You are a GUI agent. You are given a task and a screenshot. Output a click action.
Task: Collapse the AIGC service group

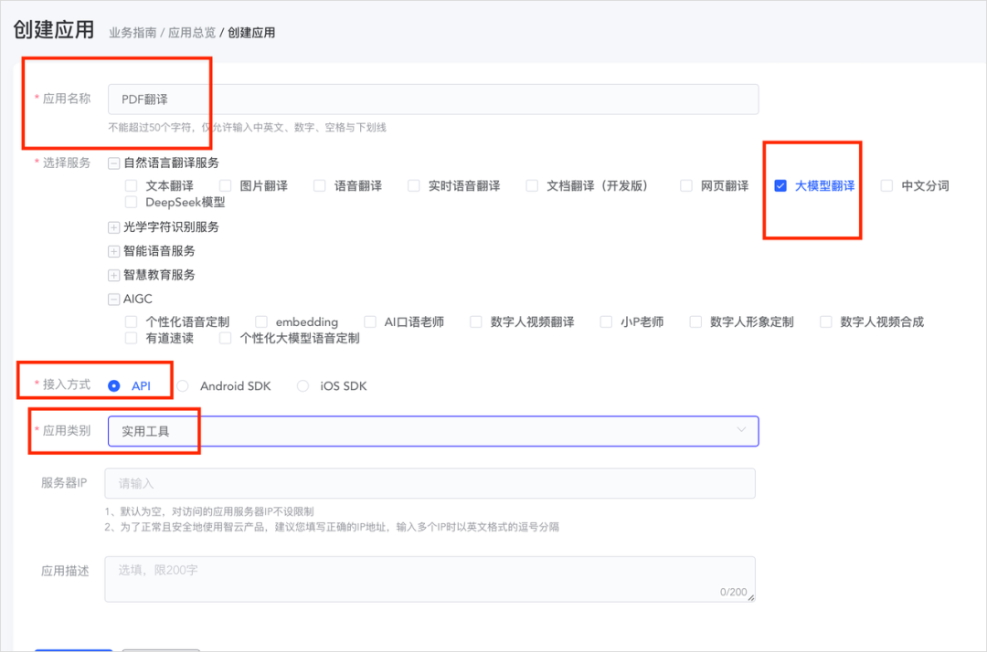coord(114,300)
